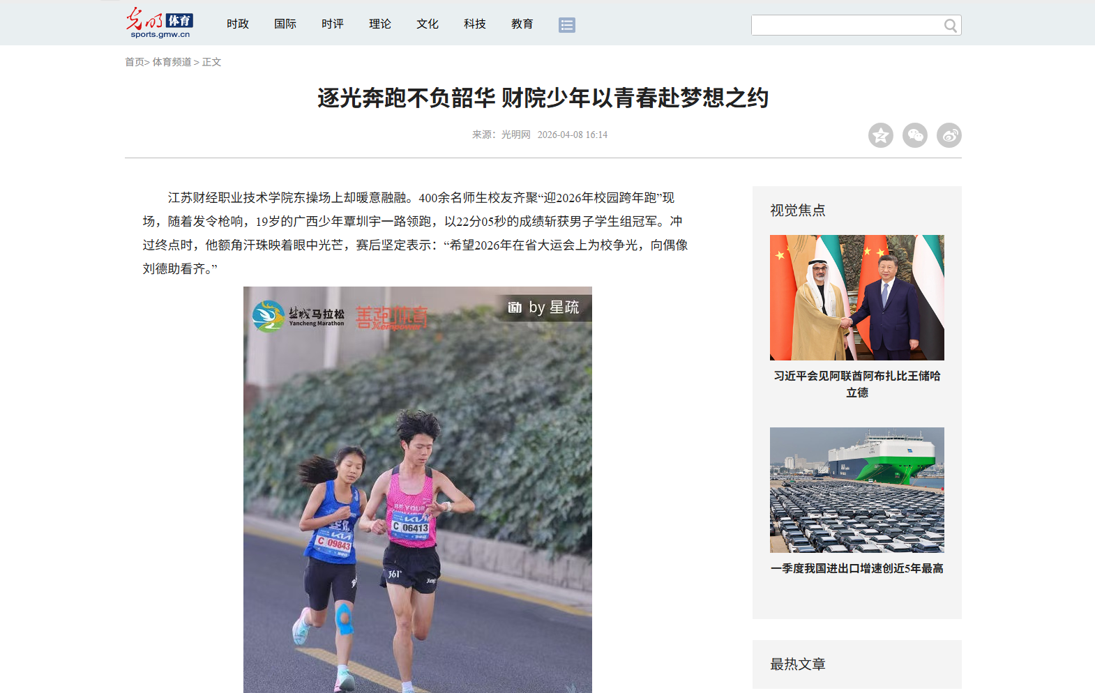Share article via WeChat icon
This screenshot has width=1095, height=693.
914,135
